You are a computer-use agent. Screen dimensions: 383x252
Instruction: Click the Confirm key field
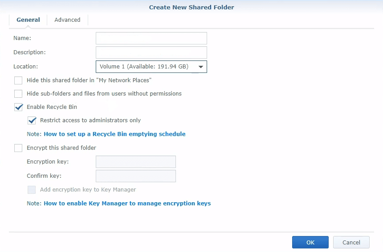[x=135, y=176]
